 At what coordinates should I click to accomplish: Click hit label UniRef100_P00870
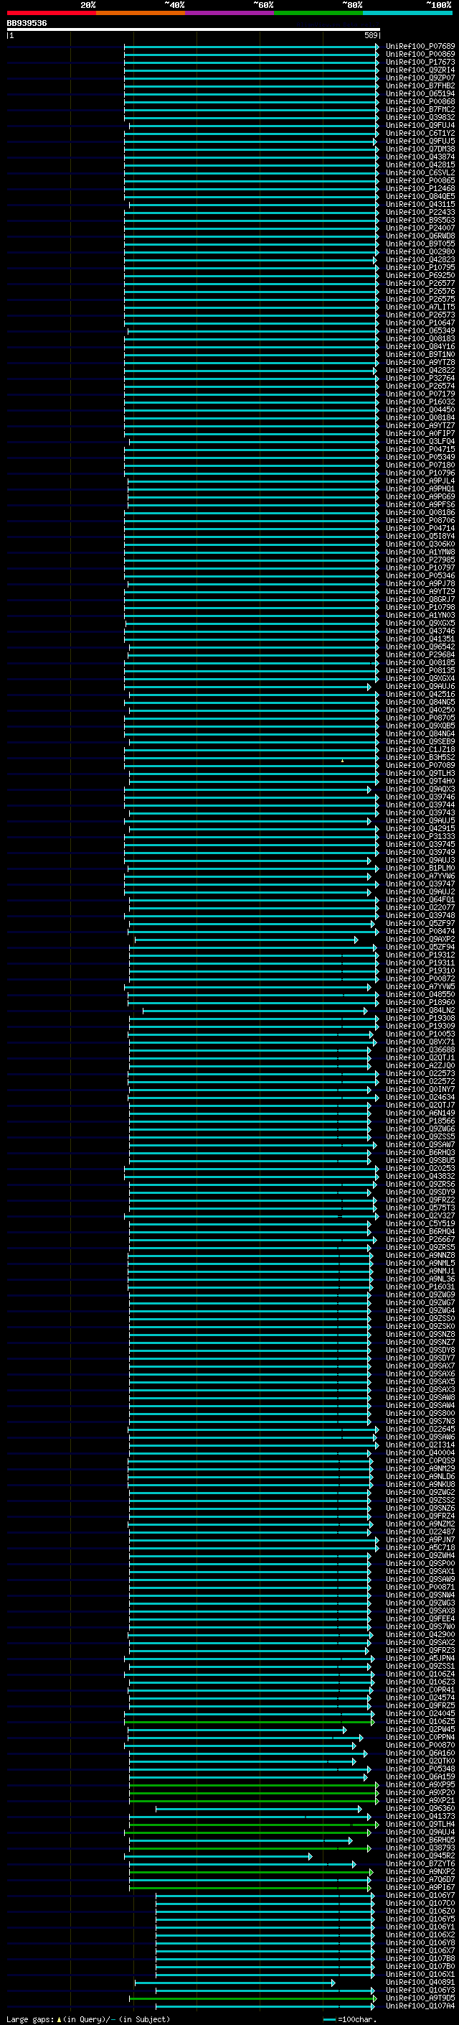pos(420,1746)
